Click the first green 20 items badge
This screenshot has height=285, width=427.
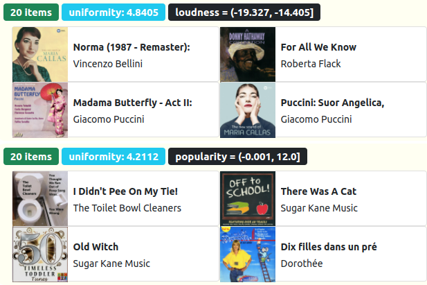pos(30,12)
